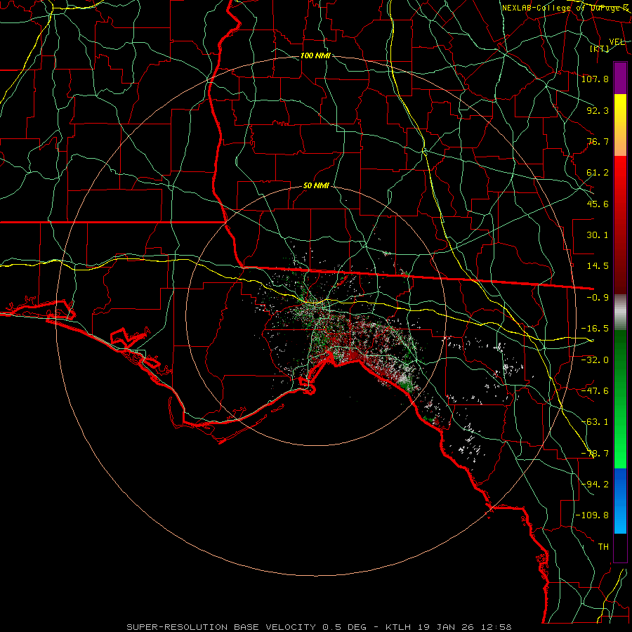Pick the blue segment of the color bar
The width and height of the screenshot is (632, 632).
coord(620,501)
